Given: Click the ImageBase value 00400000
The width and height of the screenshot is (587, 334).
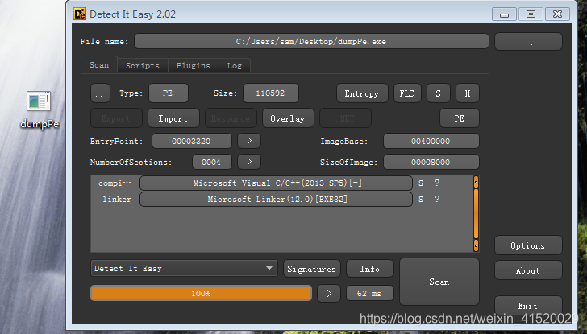Looking at the screenshot, I should 431,141.
